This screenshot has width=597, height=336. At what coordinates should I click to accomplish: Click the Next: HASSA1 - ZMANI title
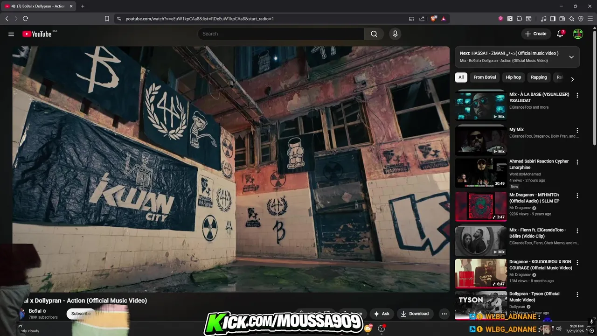(509, 53)
